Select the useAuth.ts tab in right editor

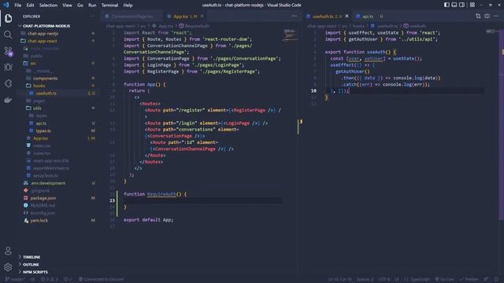coord(328,16)
